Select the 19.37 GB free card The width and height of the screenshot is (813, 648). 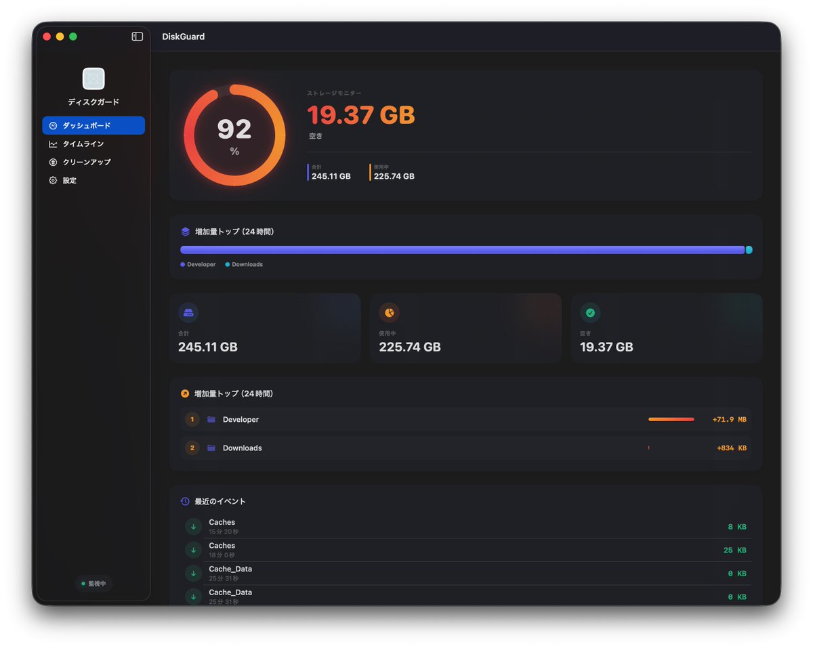pyautogui.click(x=667, y=328)
